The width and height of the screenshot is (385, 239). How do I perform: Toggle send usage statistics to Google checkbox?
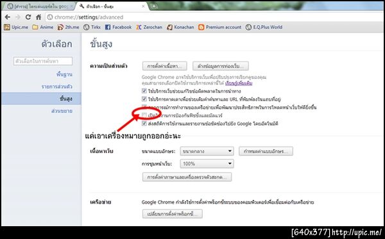[x=144, y=123]
